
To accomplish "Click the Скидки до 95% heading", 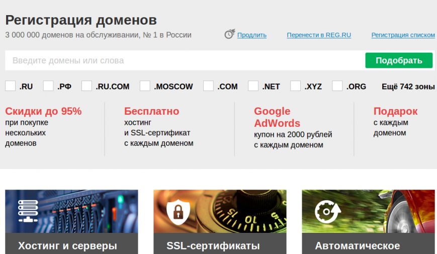I will [43, 111].
